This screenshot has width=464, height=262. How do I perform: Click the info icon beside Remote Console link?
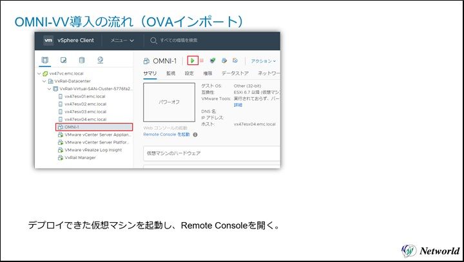click(195, 135)
